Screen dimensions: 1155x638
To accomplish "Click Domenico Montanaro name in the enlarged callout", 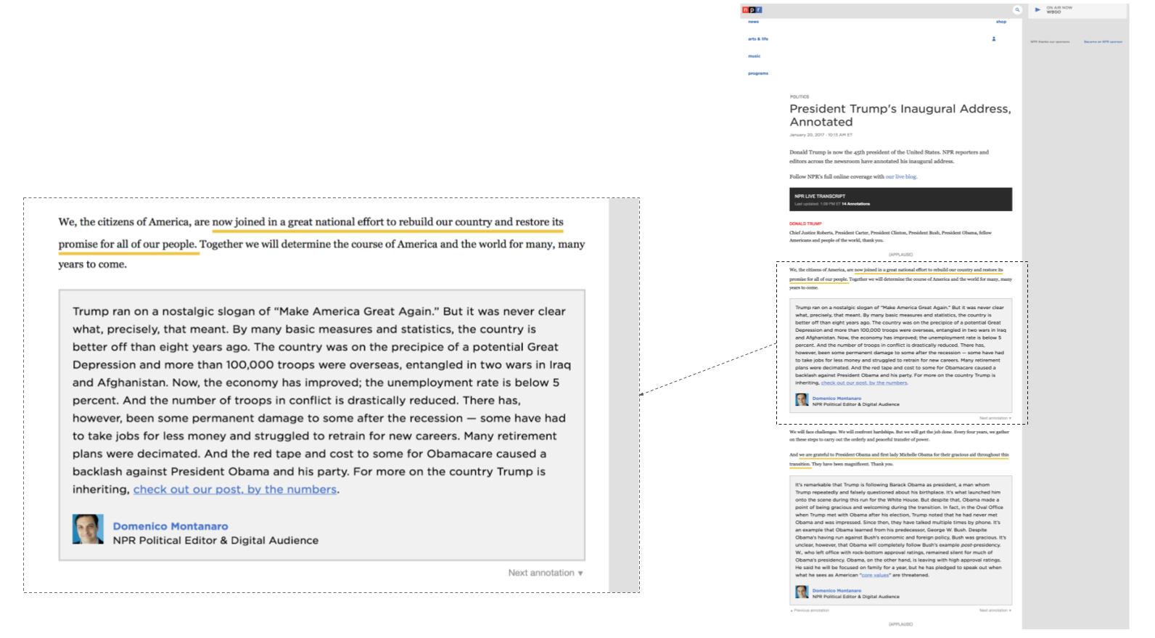I will 170,526.
